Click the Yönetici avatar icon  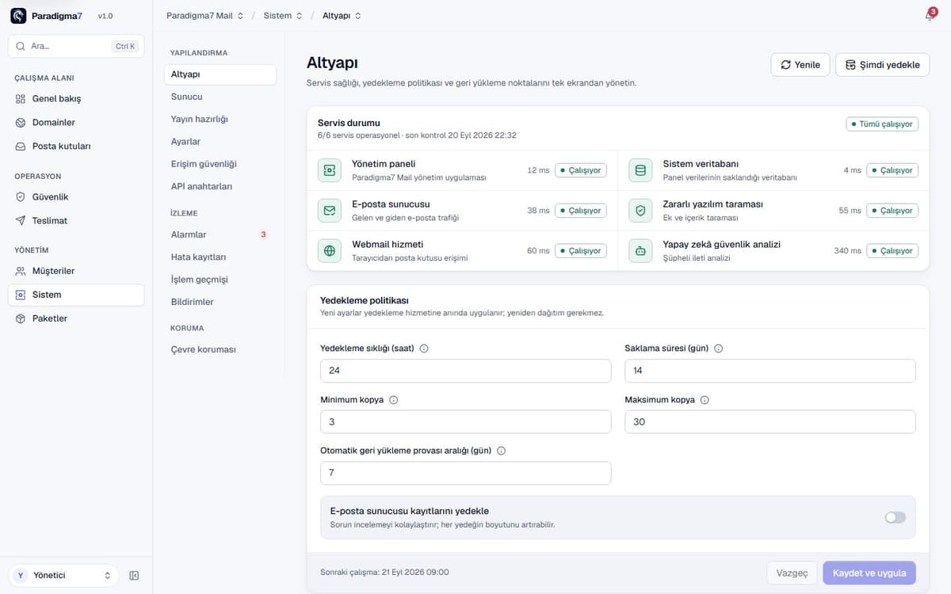(21, 576)
